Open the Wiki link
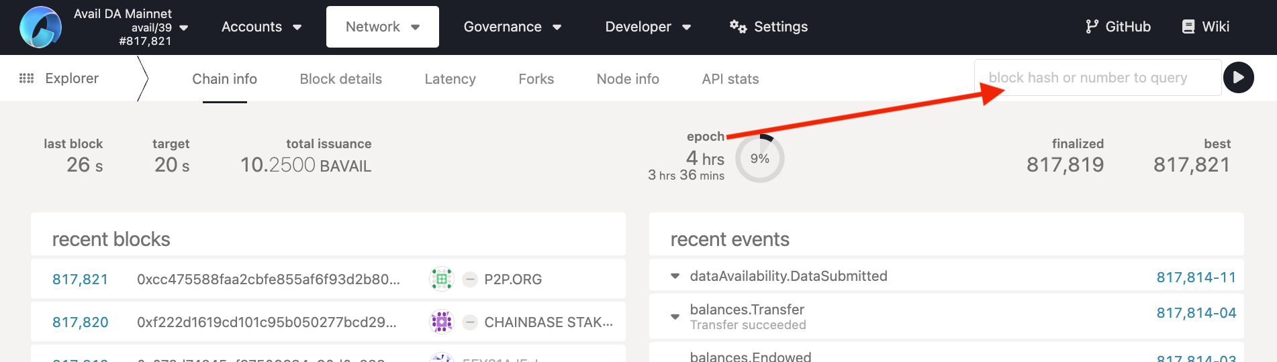The image size is (1277, 362). (x=1205, y=27)
